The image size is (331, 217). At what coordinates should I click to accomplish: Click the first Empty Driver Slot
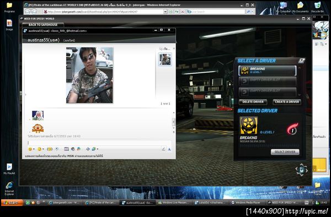[x=267, y=81]
